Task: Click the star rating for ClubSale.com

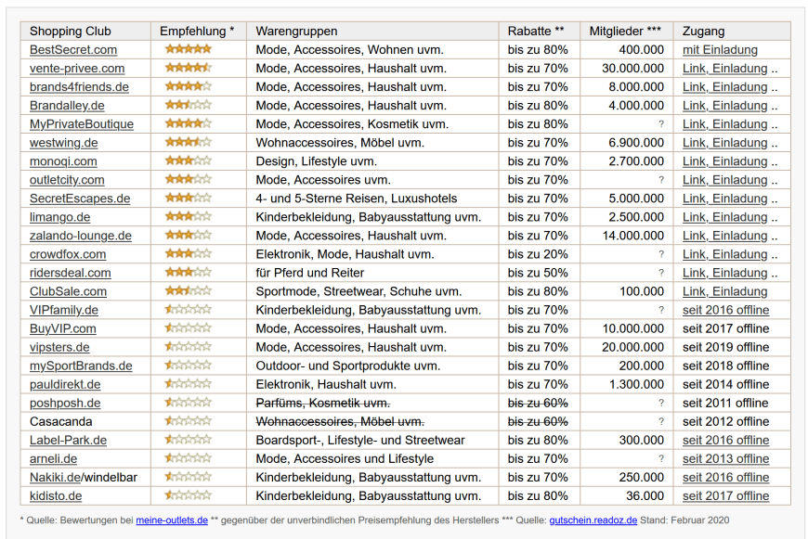Action: point(189,291)
